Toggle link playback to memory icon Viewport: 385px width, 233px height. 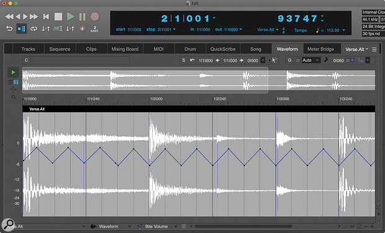[x=58, y=29]
